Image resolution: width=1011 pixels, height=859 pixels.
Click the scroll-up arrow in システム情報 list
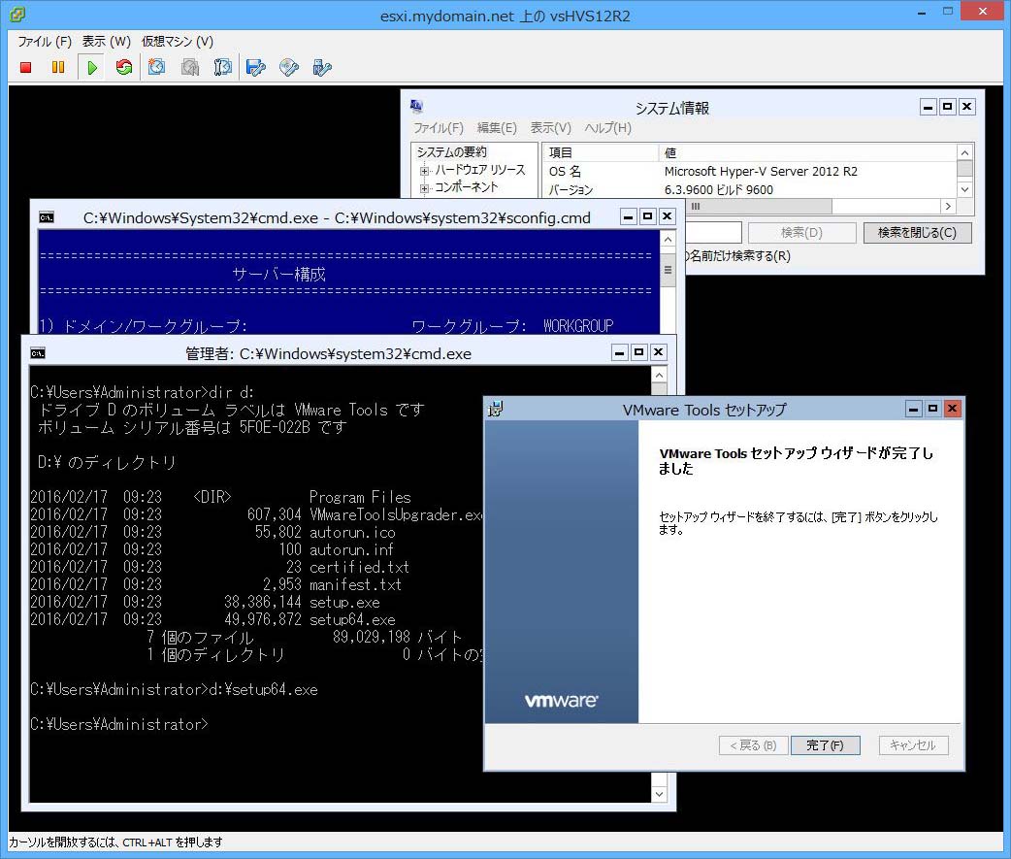964,152
